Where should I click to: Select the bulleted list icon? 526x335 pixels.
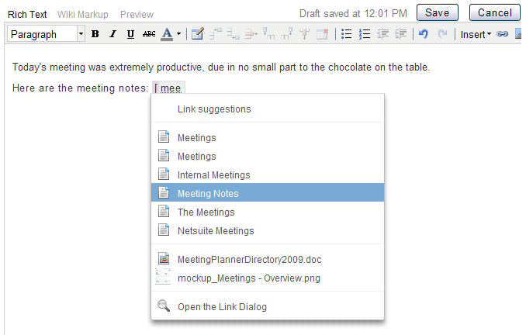point(346,34)
